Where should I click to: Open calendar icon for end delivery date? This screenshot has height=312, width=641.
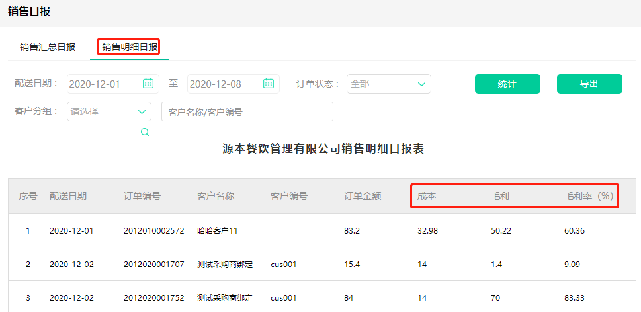click(269, 84)
